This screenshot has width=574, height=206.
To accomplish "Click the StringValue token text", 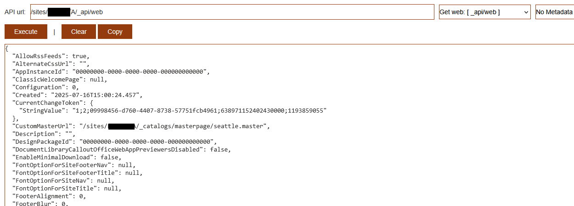I will click(x=198, y=111).
